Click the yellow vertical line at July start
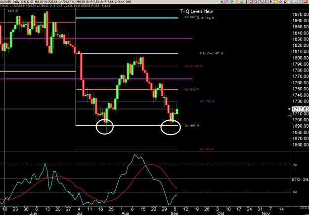The width and height of the screenshot is (309, 215). coord(76,67)
